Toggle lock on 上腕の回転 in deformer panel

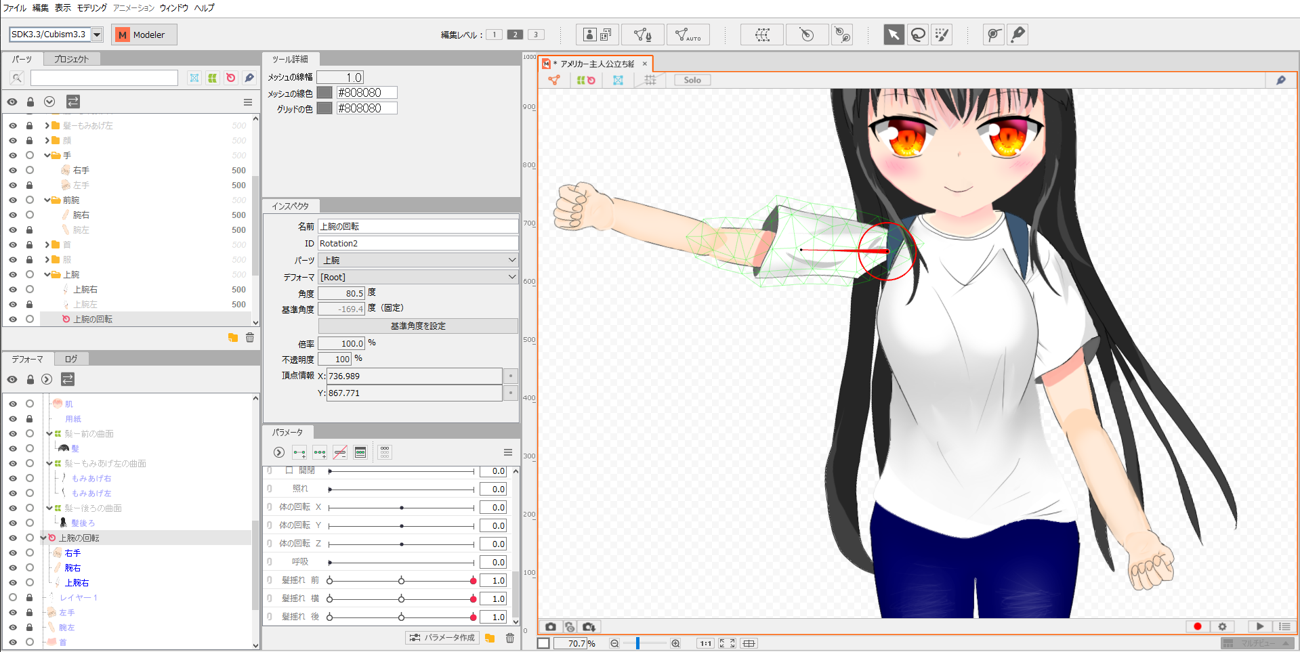(x=30, y=538)
